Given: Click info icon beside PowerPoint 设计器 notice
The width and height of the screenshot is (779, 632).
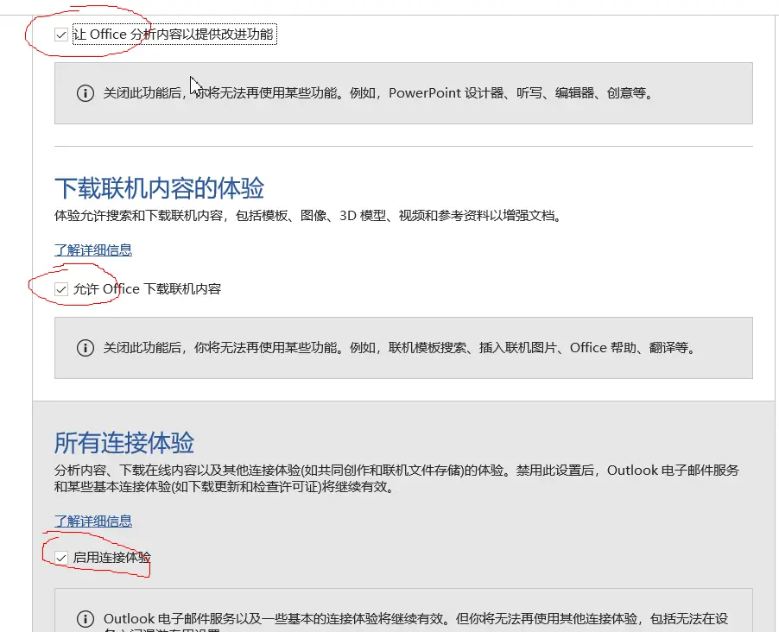Looking at the screenshot, I should (85, 93).
